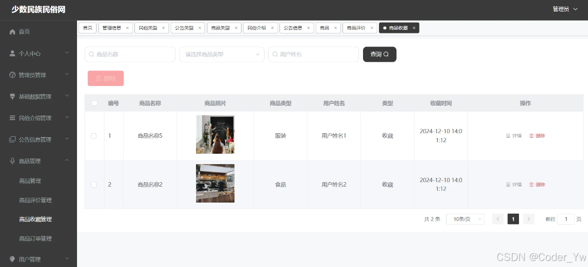Close the 管理信息 tab
588x267 pixels.
click(x=127, y=28)
